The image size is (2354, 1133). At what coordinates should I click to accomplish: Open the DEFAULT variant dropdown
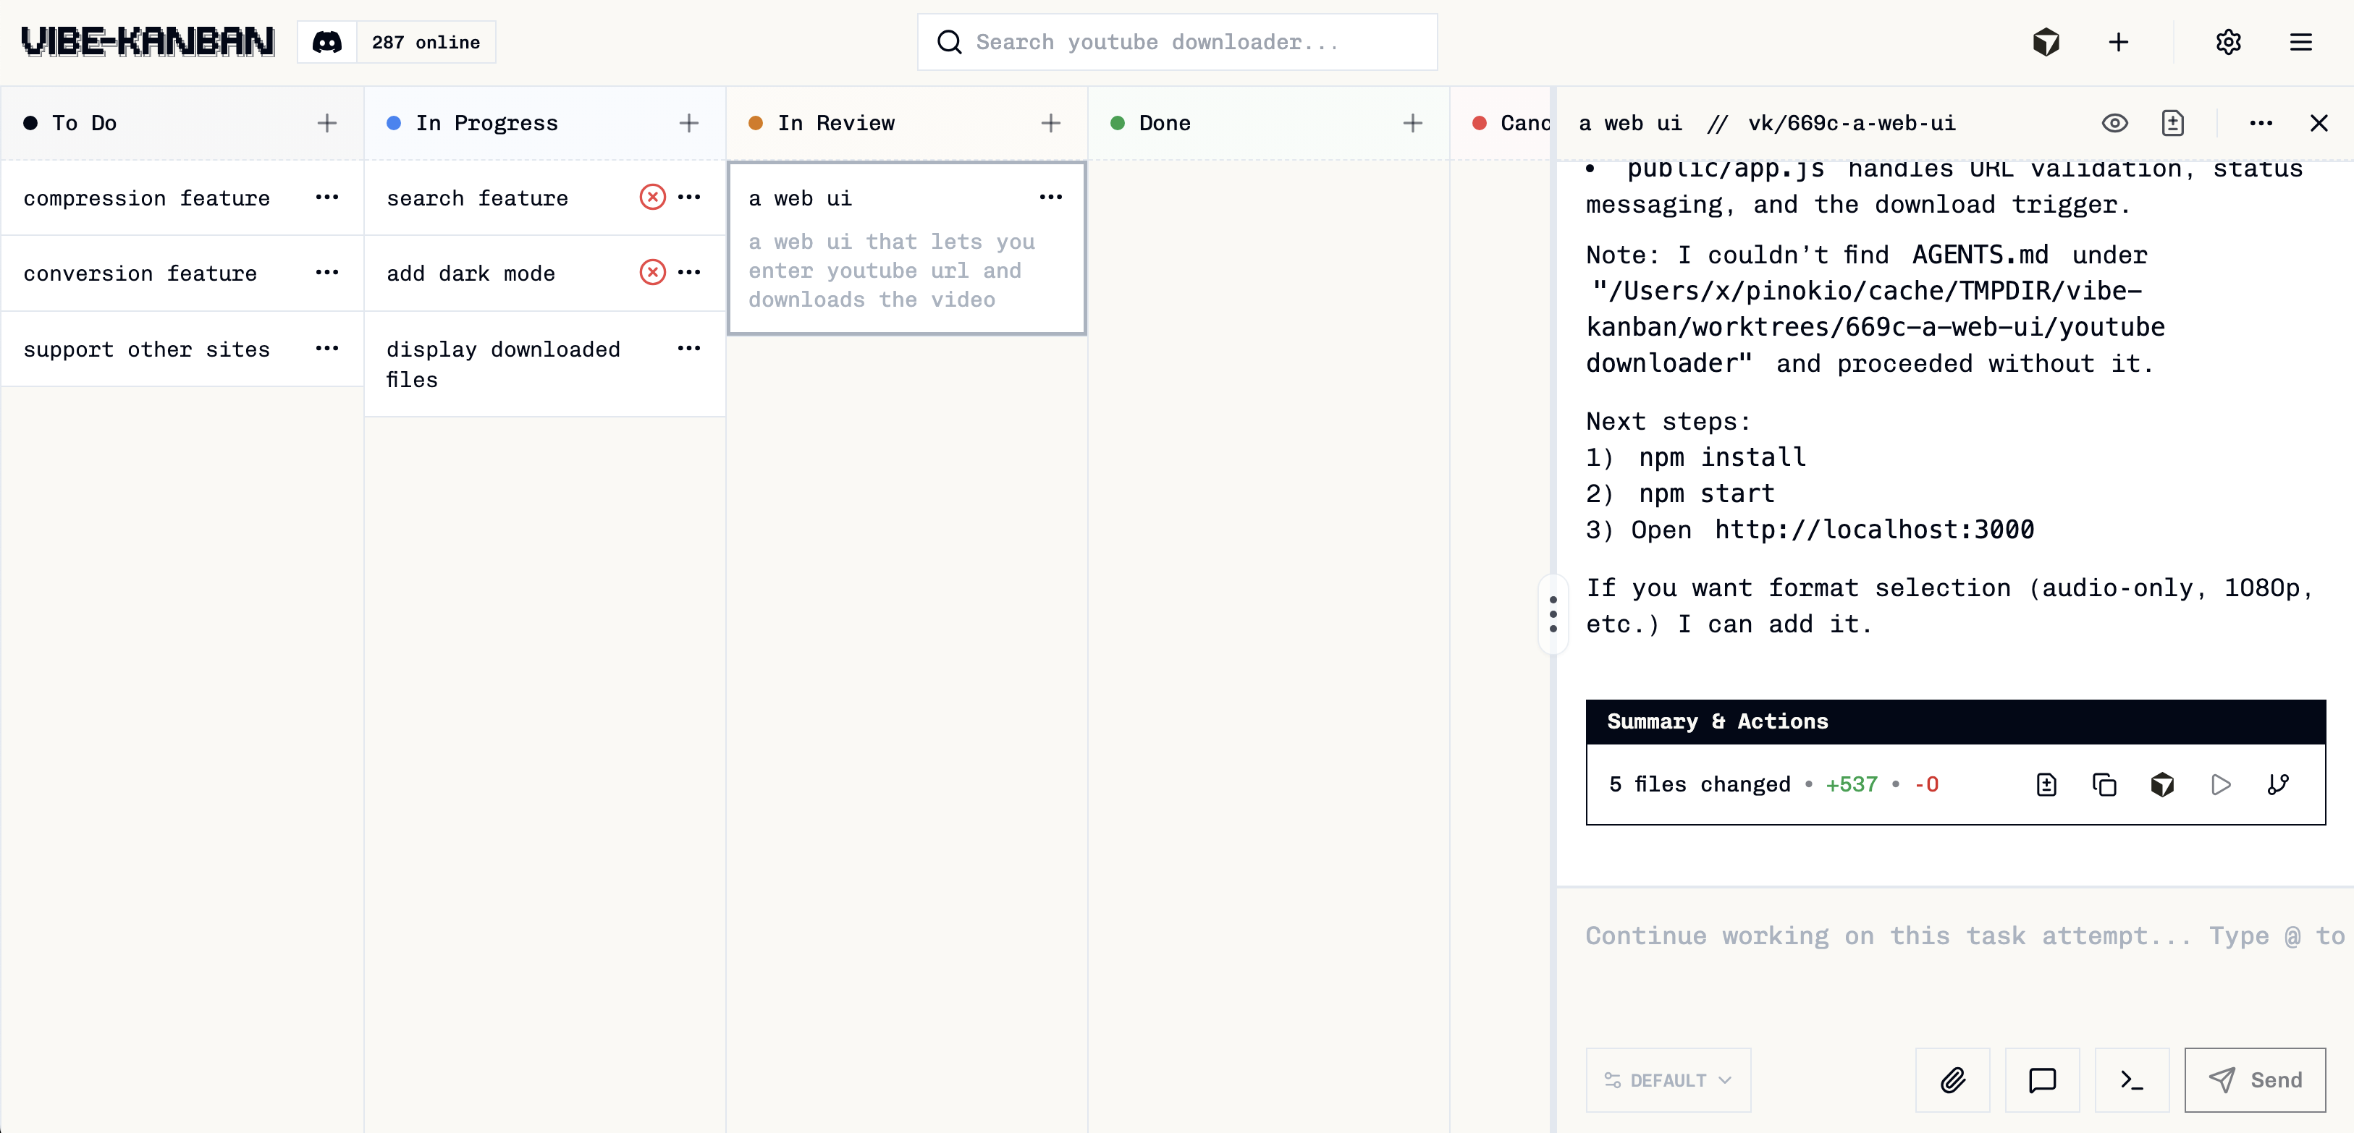(1668, 1080)
